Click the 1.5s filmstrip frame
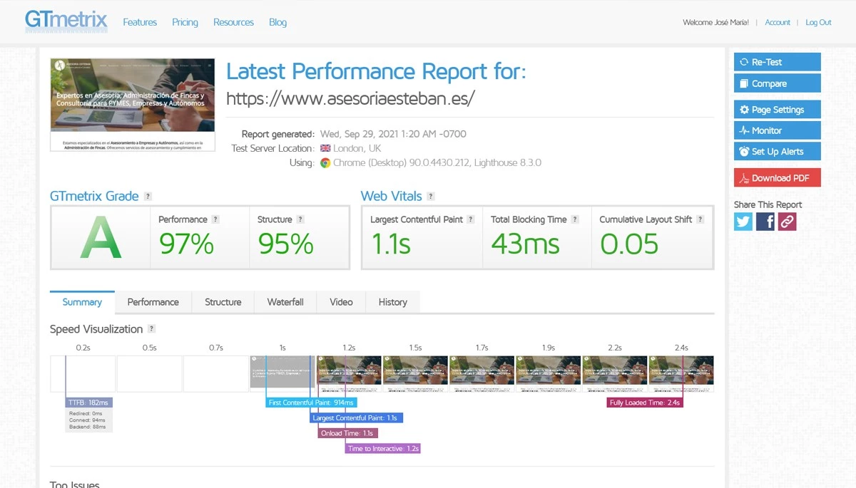856x488 pixels. pyautogui.click(x=415, y=374)
